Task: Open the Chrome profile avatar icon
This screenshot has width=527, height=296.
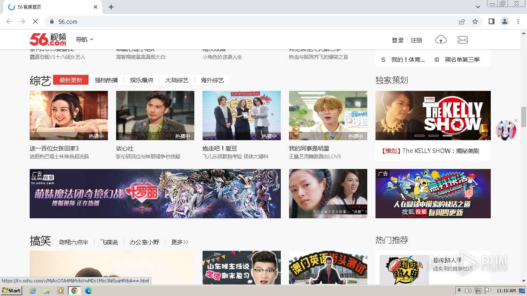Action: point(505,21)
